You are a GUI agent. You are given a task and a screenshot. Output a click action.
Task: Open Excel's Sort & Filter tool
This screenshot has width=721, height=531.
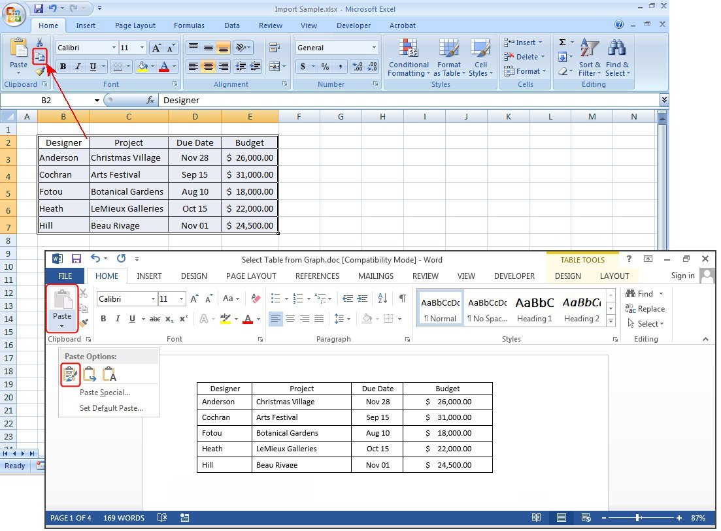(x=590, y=57)
